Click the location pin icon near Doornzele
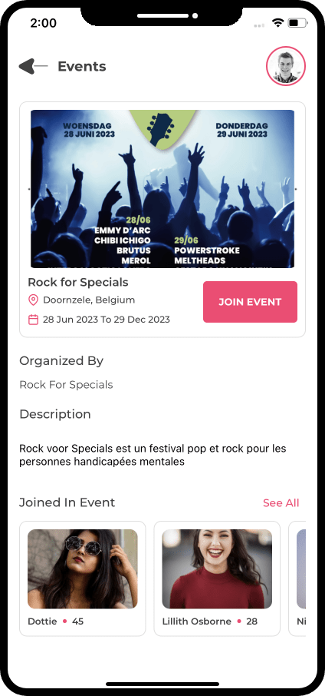 coord(33,300)
